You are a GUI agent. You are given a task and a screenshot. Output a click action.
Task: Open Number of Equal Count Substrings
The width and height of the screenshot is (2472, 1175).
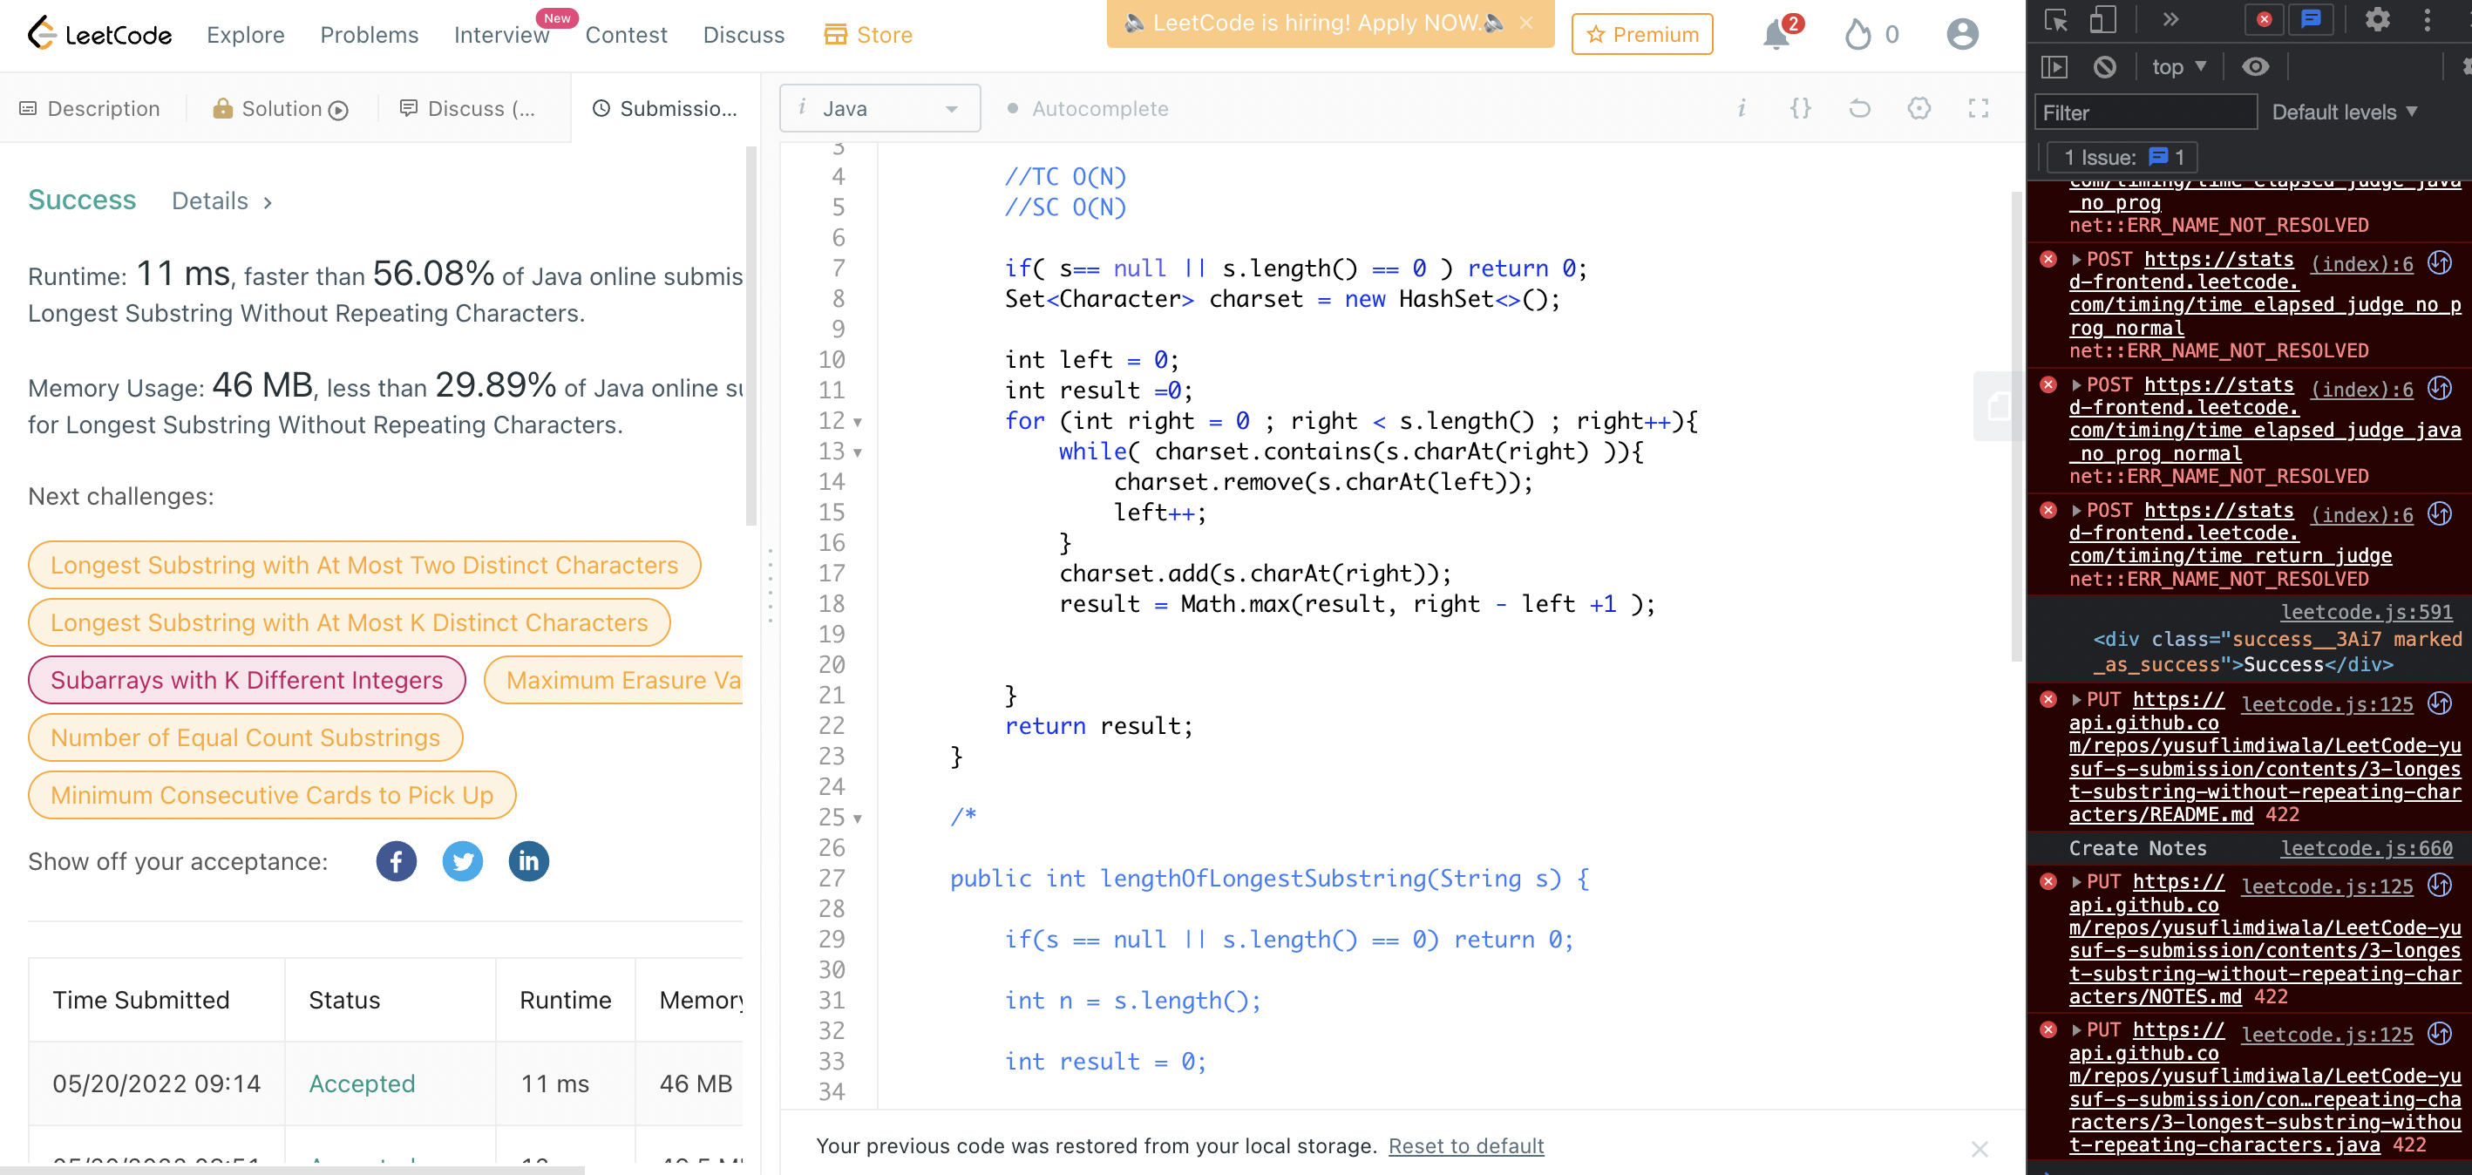(246, 737)
